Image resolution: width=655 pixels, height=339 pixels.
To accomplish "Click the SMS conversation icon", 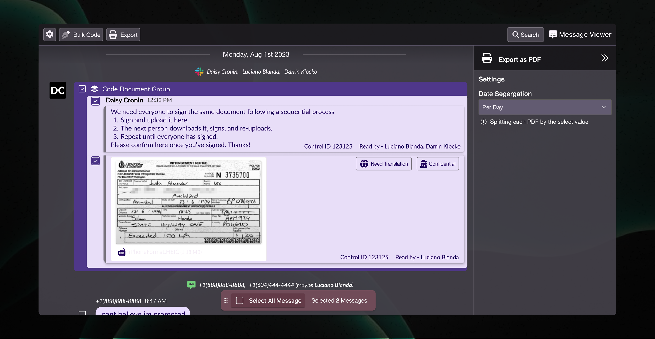I will click(191, 285).
